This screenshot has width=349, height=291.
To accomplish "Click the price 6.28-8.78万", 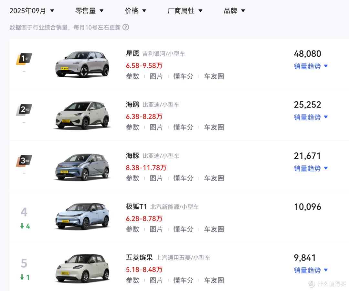I will [144, 218].
